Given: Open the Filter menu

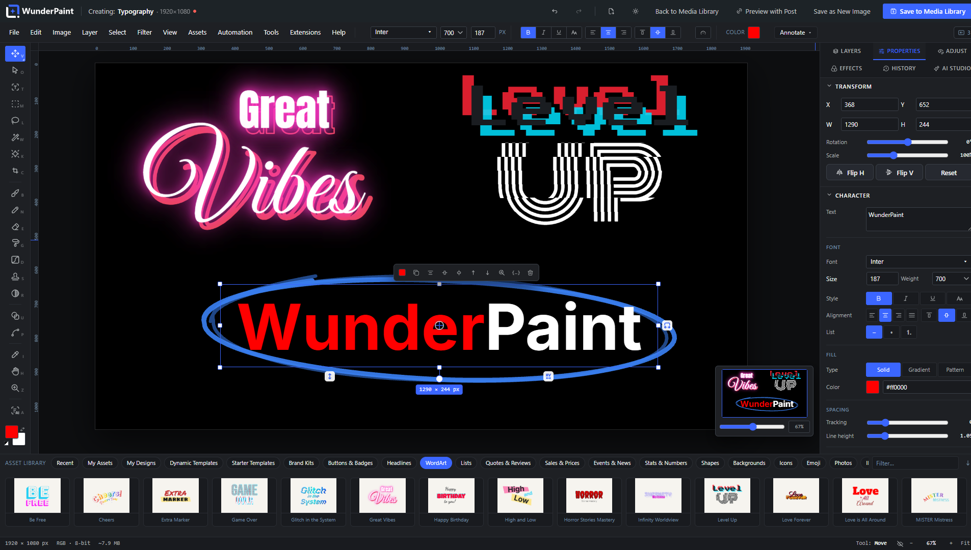Looking at the screenshot, I should tap(144, 33).
